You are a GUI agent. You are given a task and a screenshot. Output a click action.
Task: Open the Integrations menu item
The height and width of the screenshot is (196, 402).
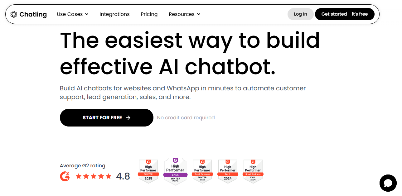[x=114, y=14]
